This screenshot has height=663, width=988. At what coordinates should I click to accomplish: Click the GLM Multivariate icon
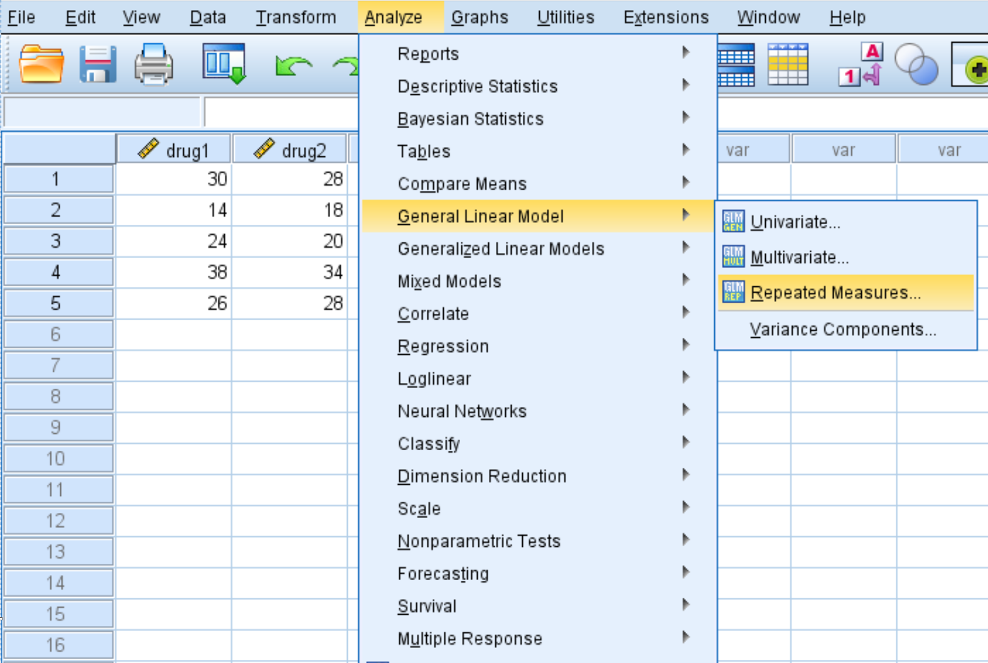(x=733, y=256)
